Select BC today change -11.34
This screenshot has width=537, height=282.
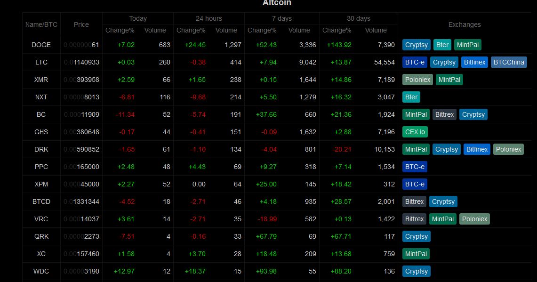[125, 115]
